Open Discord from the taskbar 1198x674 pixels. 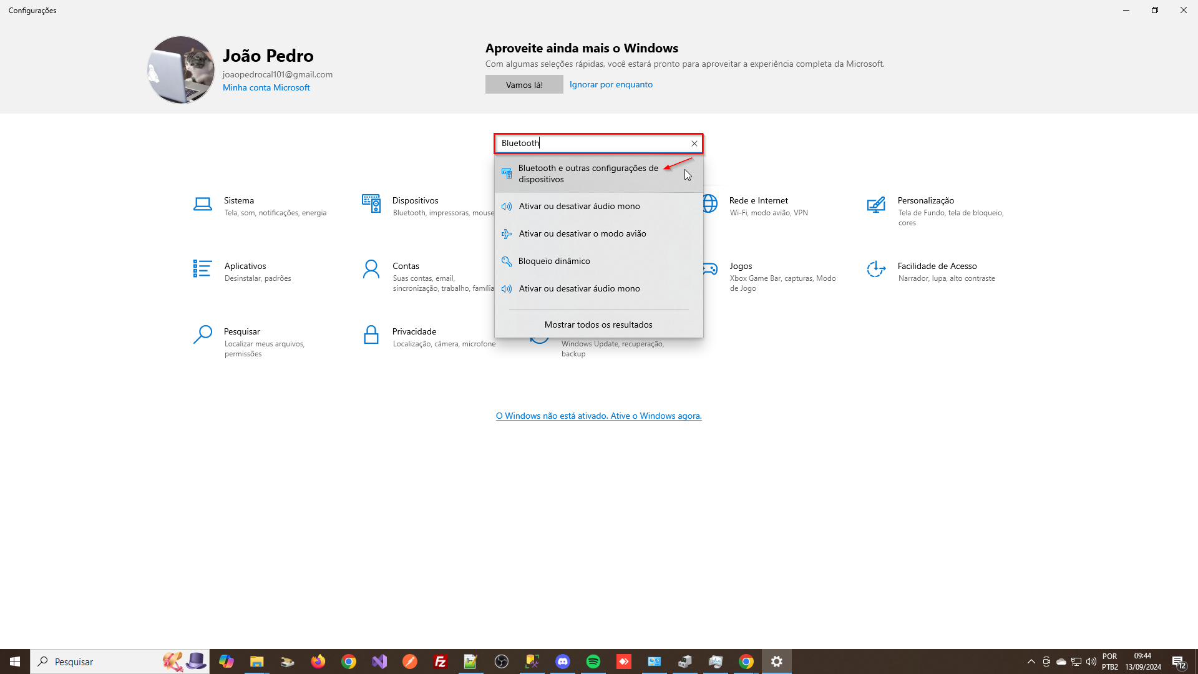coord(563,662)
